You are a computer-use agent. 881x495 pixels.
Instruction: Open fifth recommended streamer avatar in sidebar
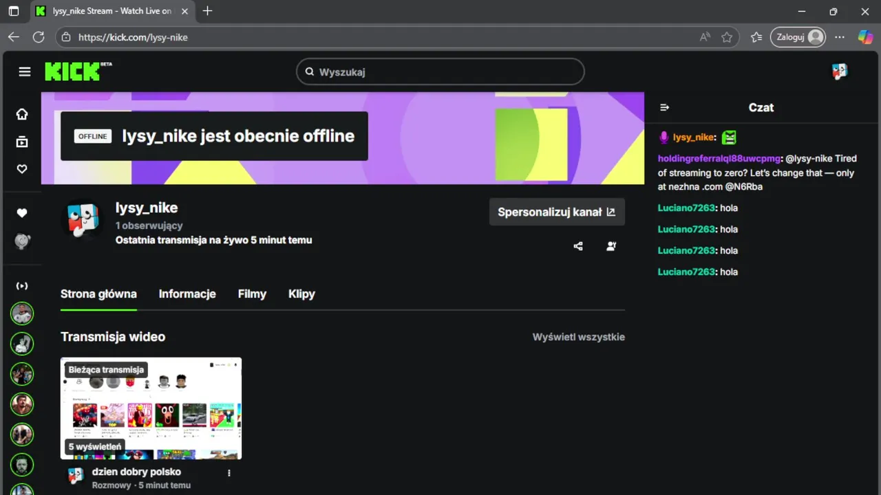[x=22, y=434]
